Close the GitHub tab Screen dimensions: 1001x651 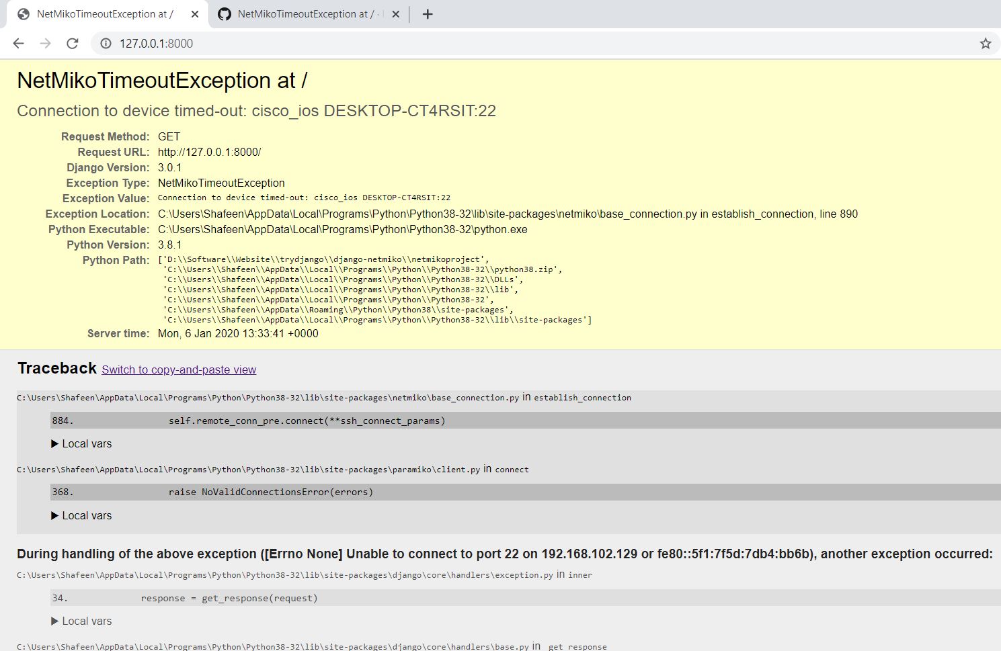(395, 13)
